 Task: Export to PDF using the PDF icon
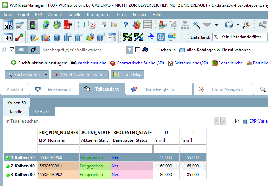click(x=68, y=25)
